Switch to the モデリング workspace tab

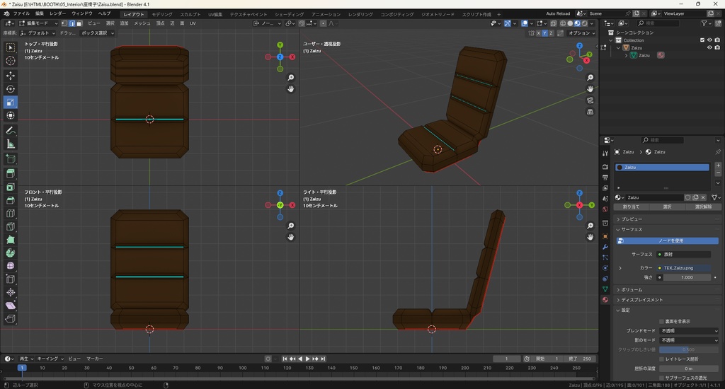pyautogui.click(x=162, y=14)
